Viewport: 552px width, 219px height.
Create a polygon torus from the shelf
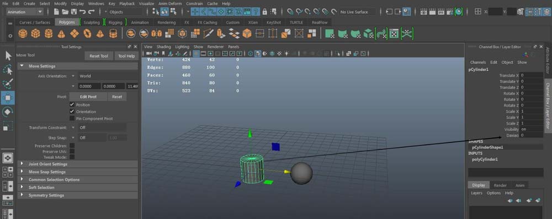point(87,34)
